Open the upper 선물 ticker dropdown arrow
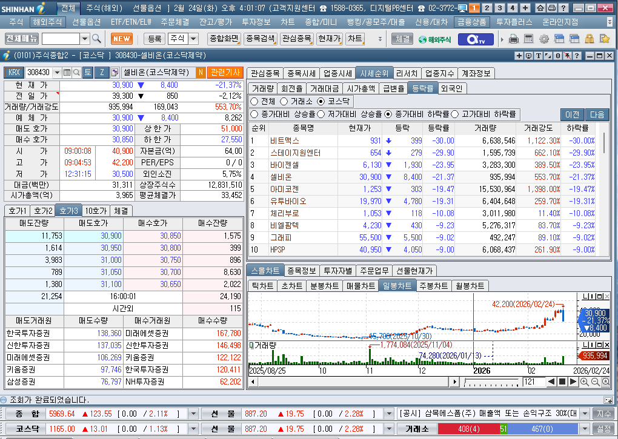 389,414
